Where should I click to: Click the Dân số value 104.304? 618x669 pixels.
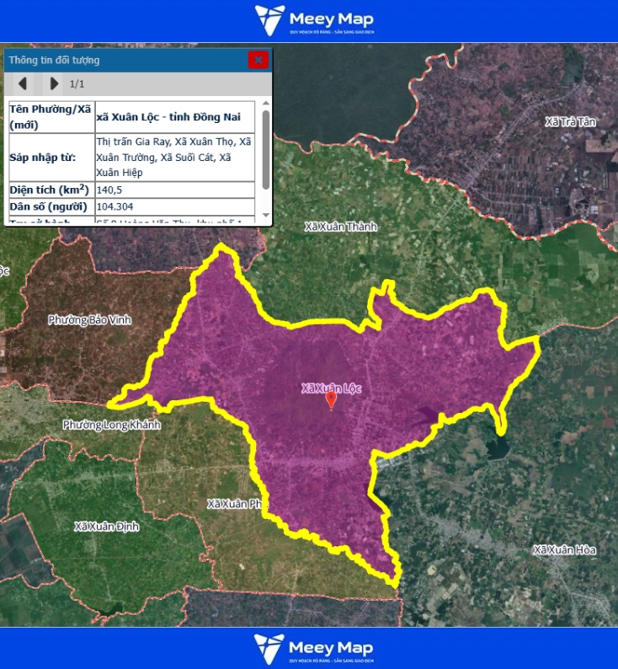115,206
